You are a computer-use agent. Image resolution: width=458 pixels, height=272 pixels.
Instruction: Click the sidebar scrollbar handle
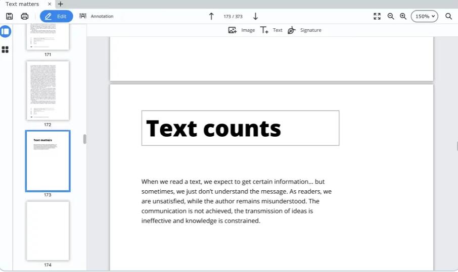[85, 139]
